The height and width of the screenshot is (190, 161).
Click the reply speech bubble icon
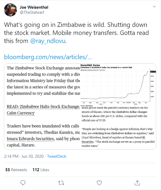click(x=23, y=183)
